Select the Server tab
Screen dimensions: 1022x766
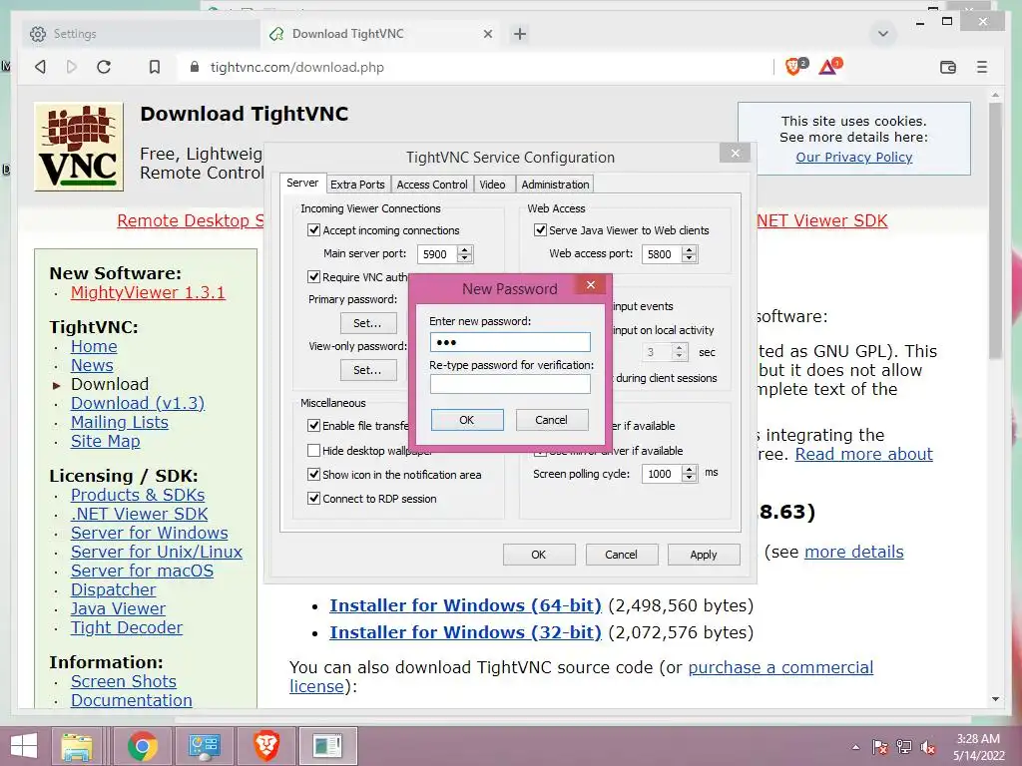(302, 184)
